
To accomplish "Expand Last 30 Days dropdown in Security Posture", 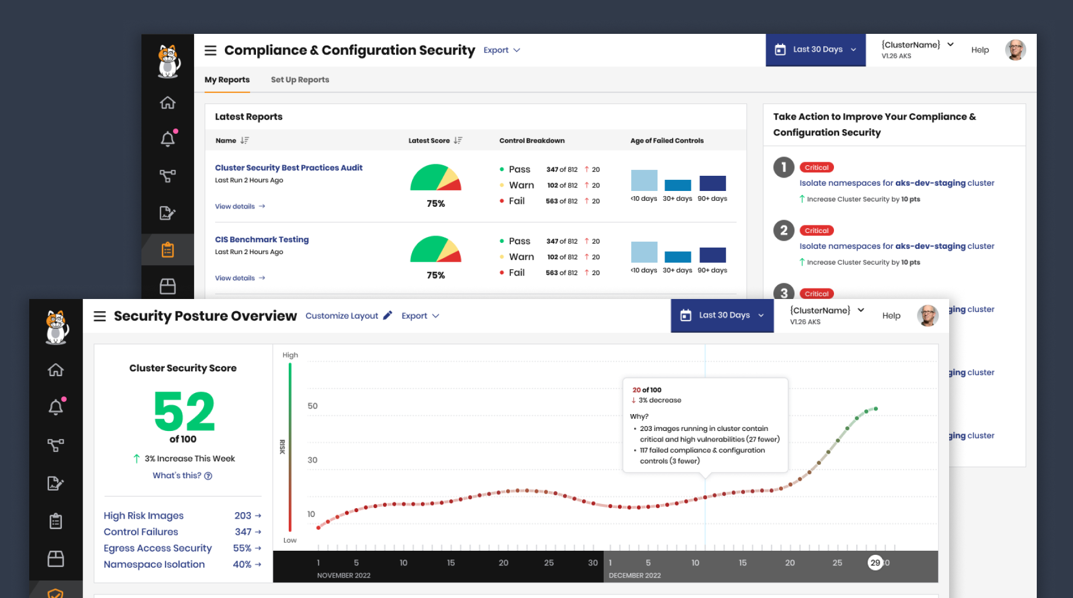I will coord(722,315).
